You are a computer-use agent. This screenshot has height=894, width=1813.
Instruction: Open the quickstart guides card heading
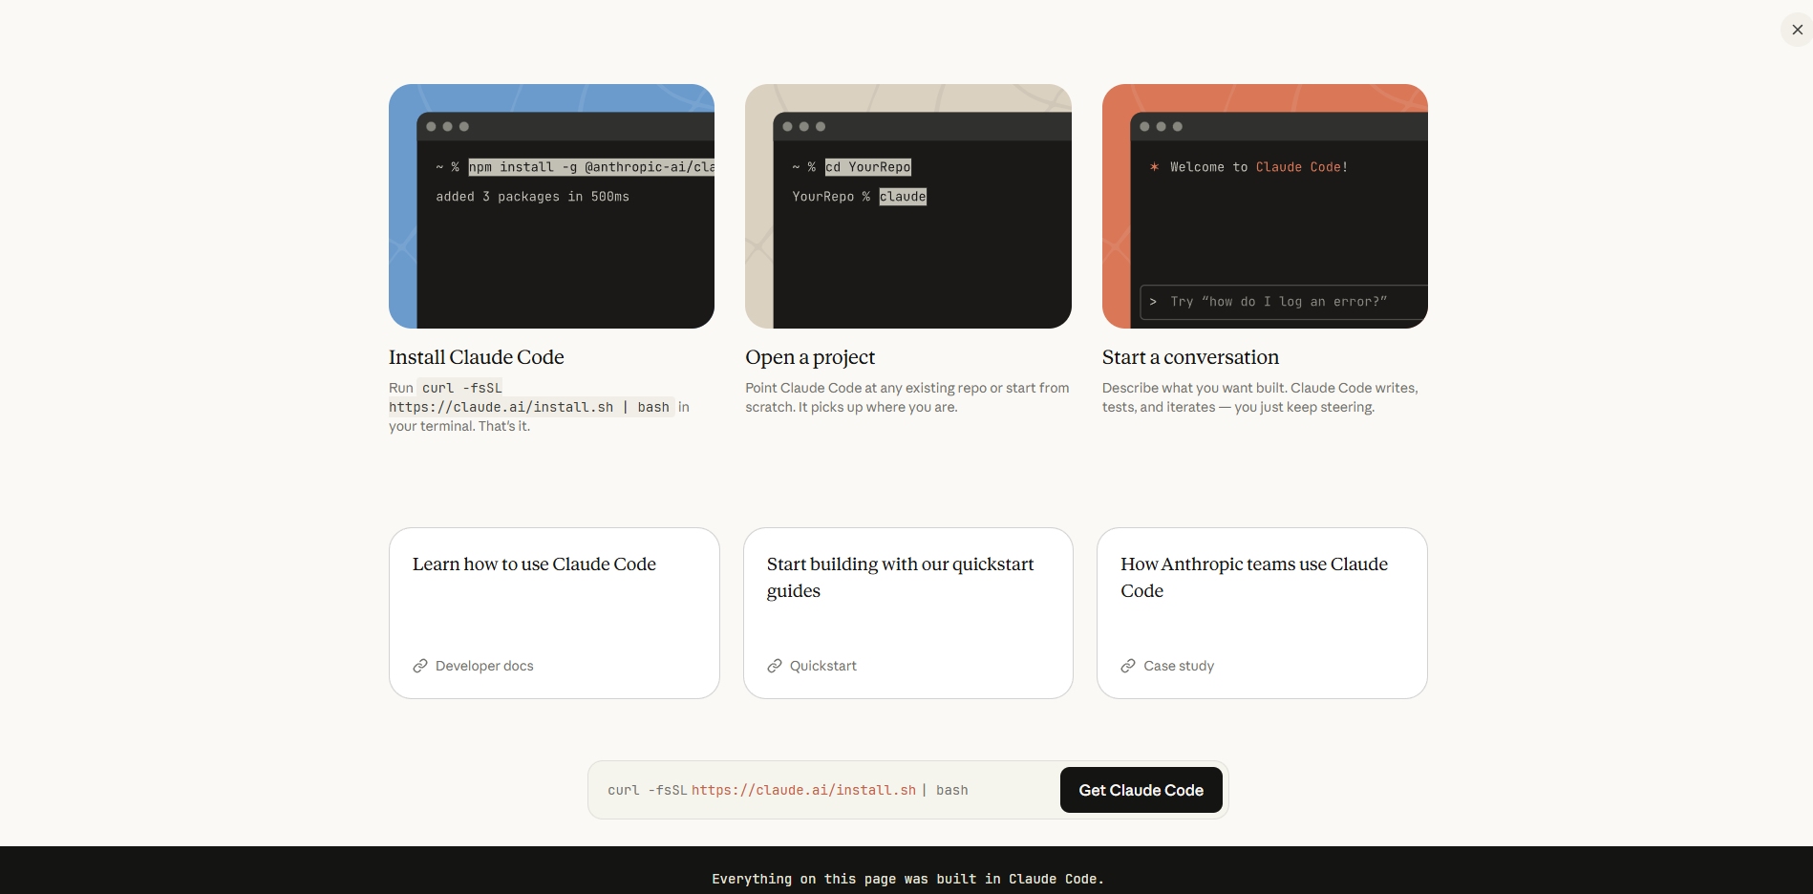[x=900, y=577]
